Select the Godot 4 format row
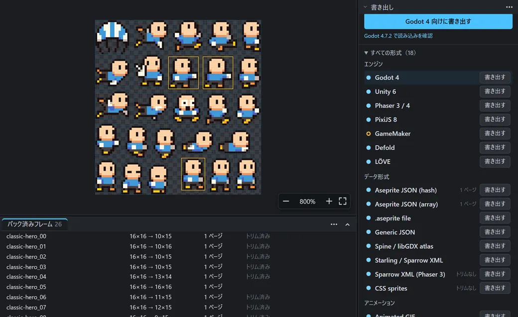The image size is (518, 317). tap(438, 78)
